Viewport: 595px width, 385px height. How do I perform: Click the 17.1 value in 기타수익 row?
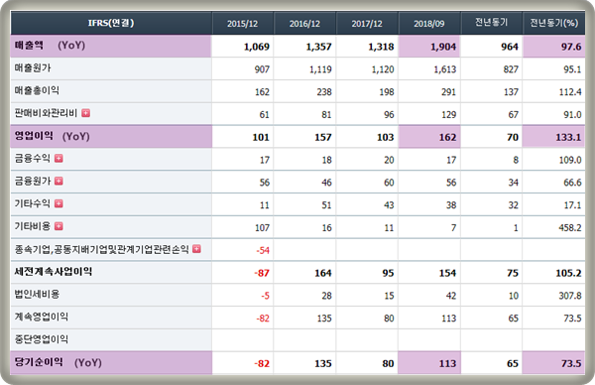click(572, 205)
